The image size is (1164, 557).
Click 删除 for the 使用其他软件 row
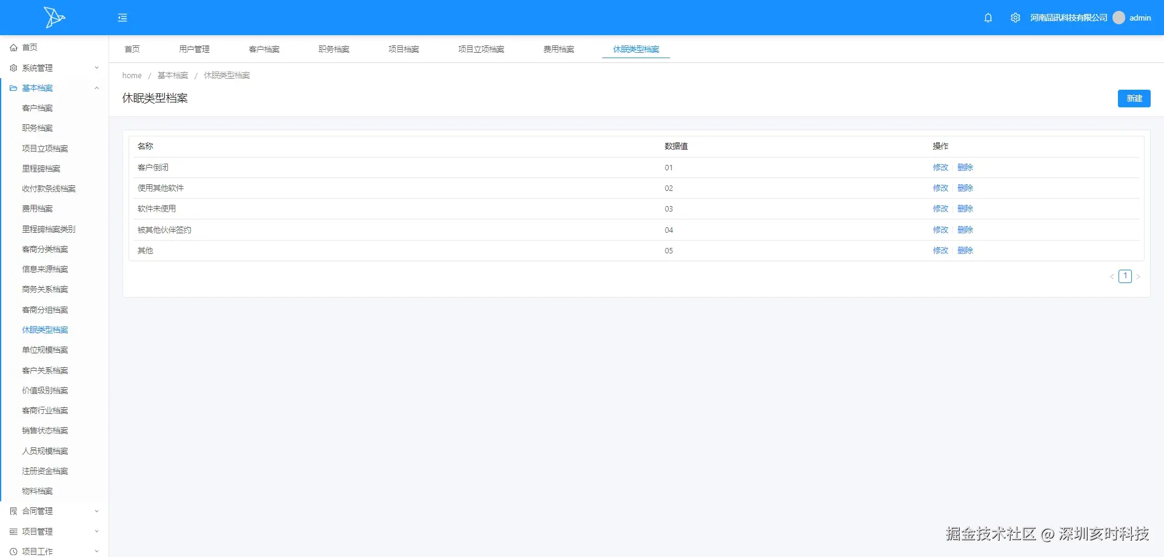point(965,188)
